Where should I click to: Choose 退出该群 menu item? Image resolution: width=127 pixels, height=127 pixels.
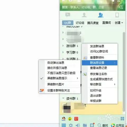click(100, 96)
